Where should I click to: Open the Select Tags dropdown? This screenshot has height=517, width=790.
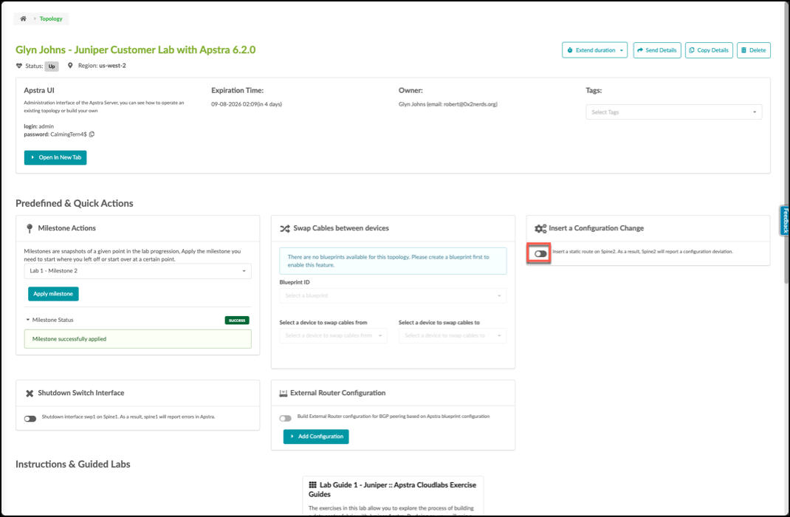click(673, 112)
